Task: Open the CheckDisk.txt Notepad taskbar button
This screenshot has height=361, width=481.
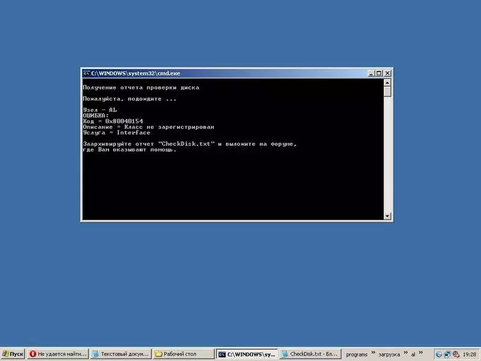Action: coord(310,354)
